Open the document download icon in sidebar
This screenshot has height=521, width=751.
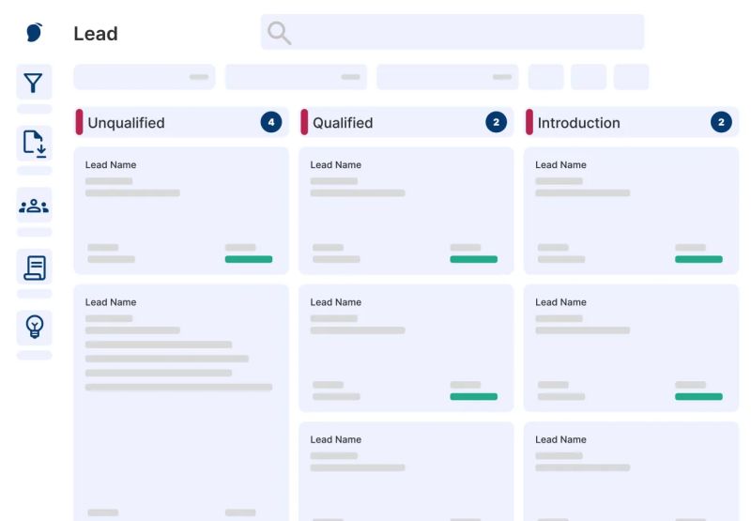click(34, 144)
